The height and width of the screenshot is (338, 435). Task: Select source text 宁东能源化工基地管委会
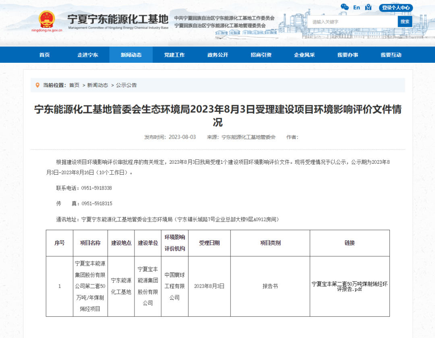click(249, 137)
